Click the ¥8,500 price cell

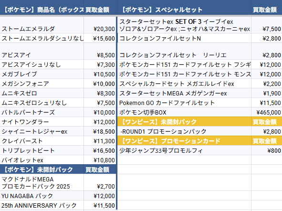(x=100, y=51)
